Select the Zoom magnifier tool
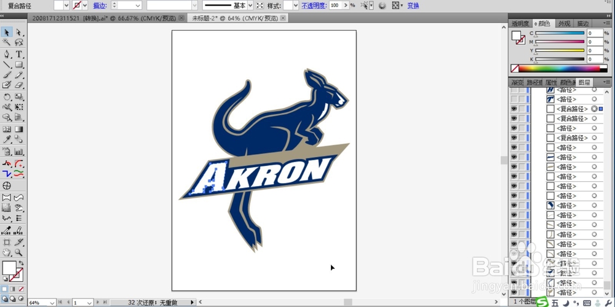The height and width of the screenshot is (307, 615). point(19,252)
